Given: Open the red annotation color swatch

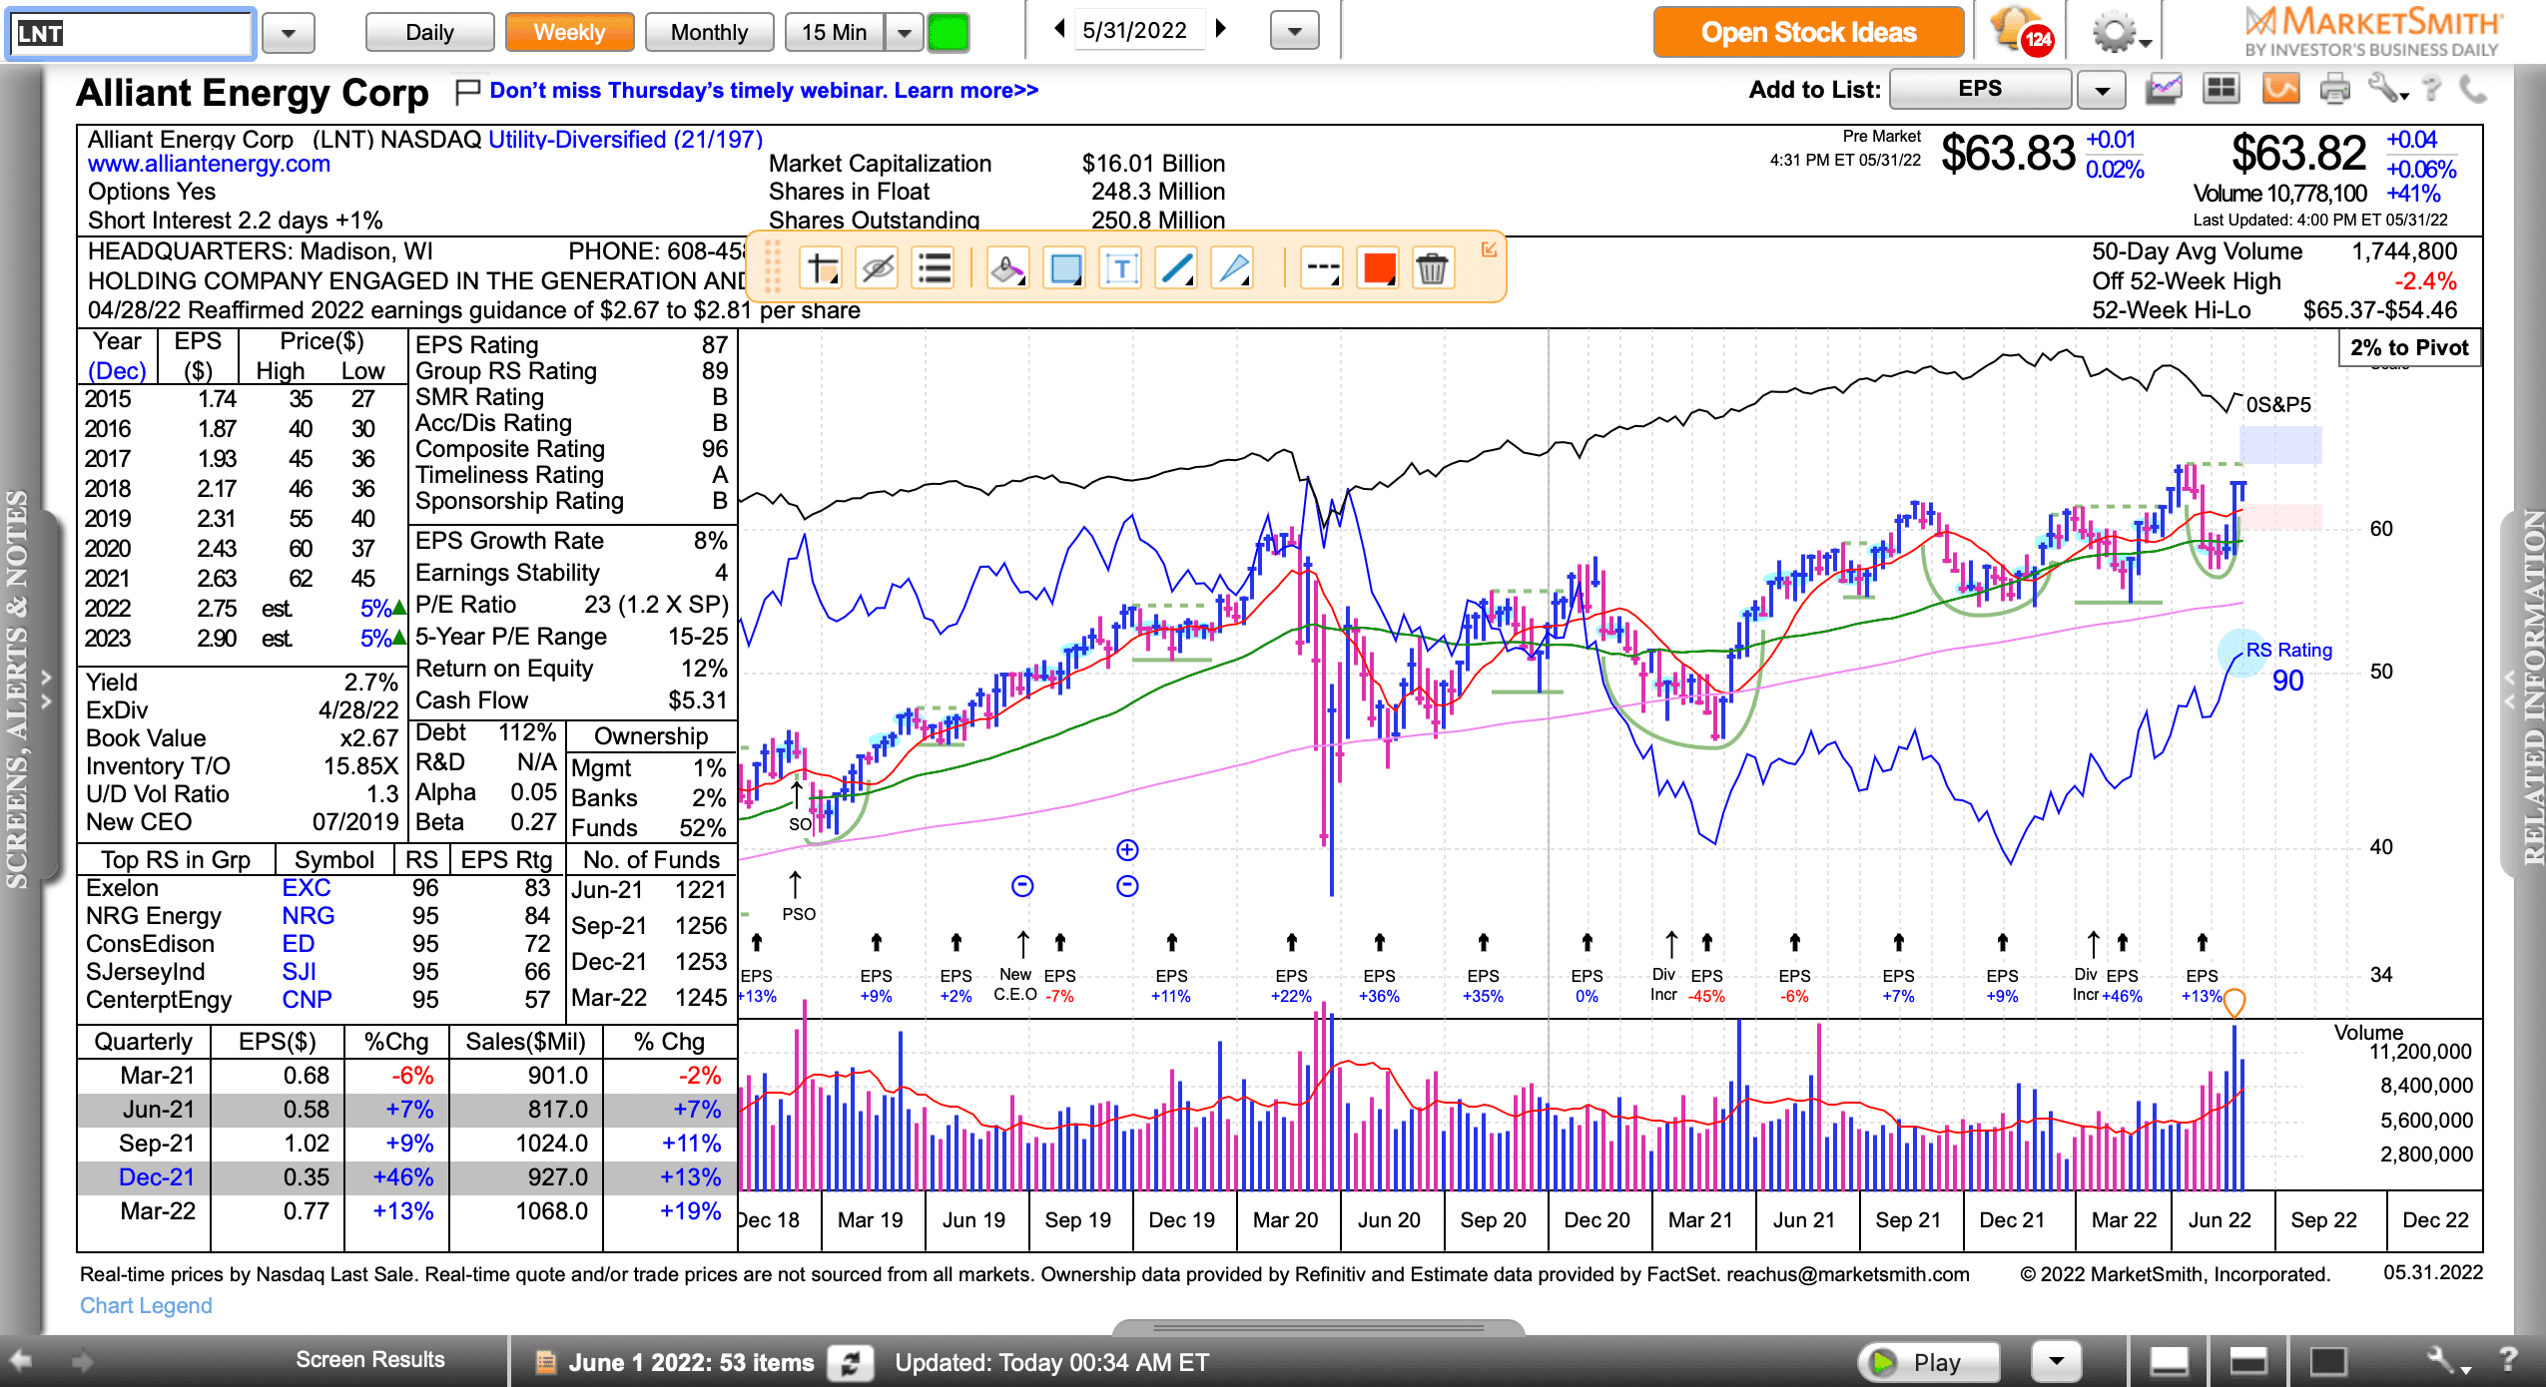Looking at the screenshot, I should (x=1379, y=268).
